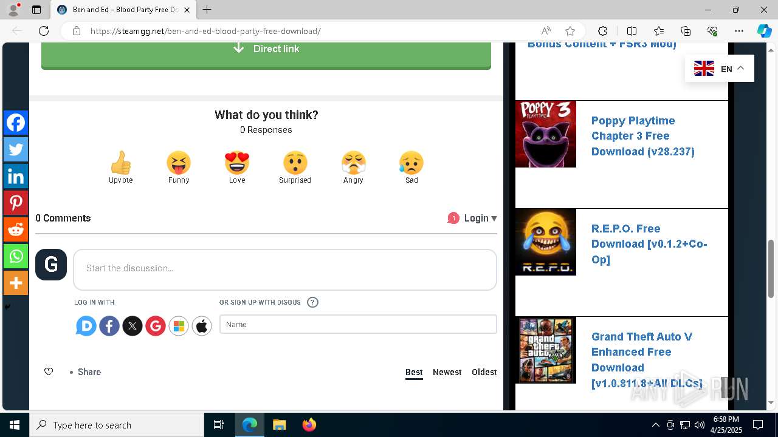Click the taskbar search box
Viewport: 778px width, 437px height.
coord(117,425)
